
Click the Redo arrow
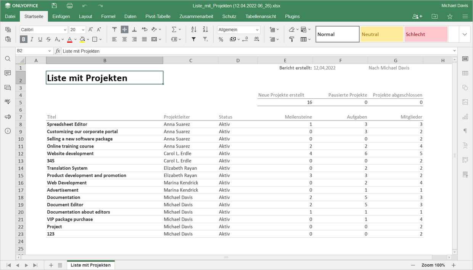pos(100,6)
